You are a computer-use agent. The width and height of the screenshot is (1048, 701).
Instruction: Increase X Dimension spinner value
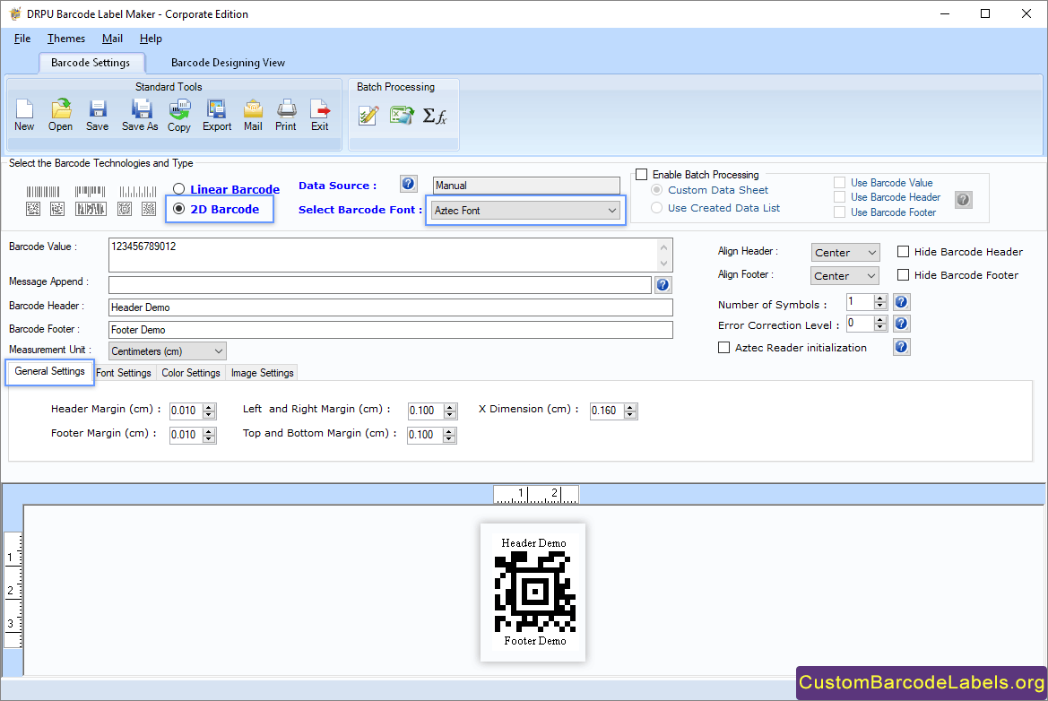coord(630,406)
